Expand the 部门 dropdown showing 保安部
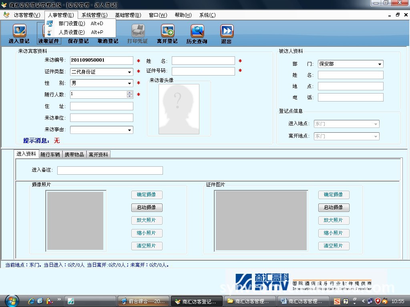The width and height of the screenshot is (410, 307). coord(380,64)
